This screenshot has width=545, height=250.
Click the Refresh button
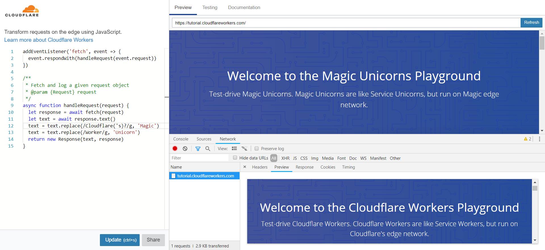531,23
